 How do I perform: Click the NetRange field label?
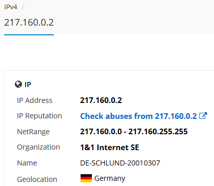click(x=33, y=132)
